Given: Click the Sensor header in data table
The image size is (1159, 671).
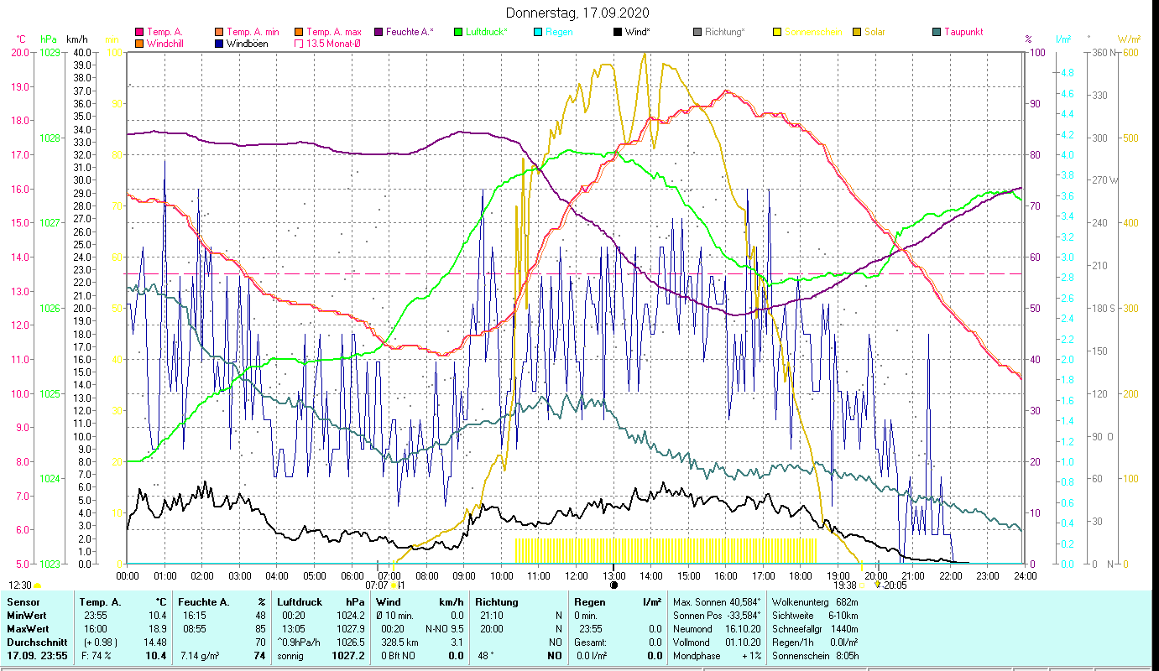Looking at the screenshot, I should [x=22, y=602].
